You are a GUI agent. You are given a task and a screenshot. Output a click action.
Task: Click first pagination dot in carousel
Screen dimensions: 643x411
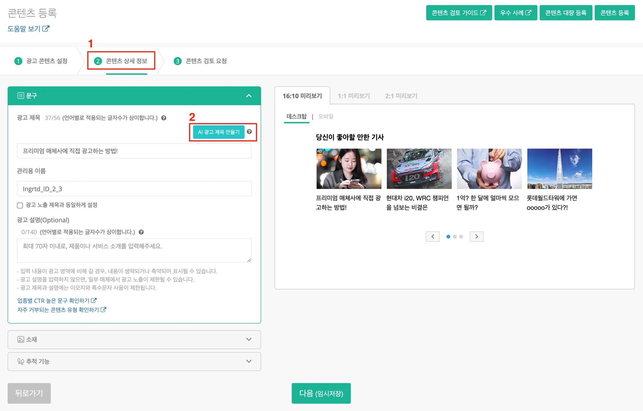(x=448, y=237)
